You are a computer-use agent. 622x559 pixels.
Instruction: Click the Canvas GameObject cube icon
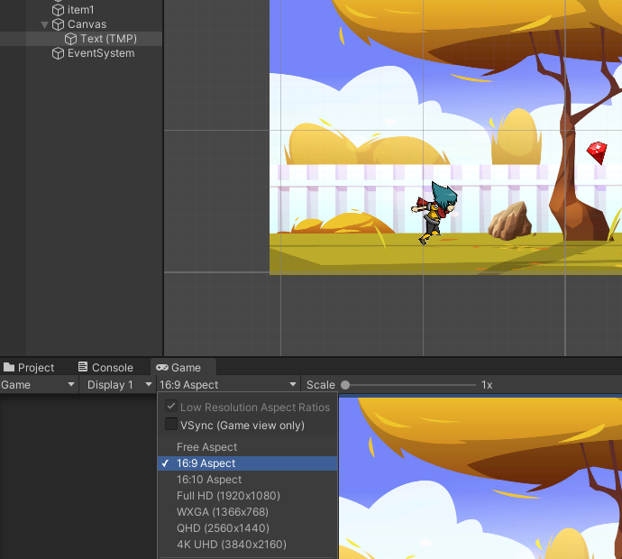59,24
